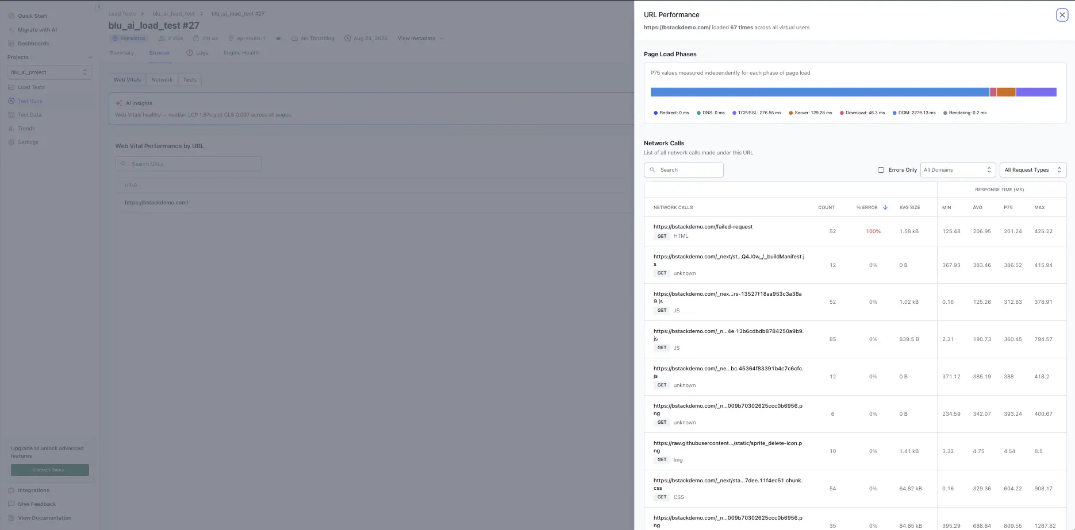The height and width of the screenshot is (530, 1075).
Task: Click the AI Insights sparkle icon
Action: tap(118, 103)
